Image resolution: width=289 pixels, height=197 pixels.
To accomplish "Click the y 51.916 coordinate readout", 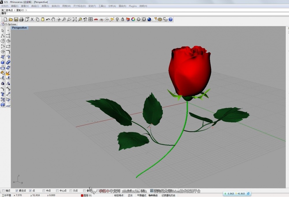I will [35, 195].
